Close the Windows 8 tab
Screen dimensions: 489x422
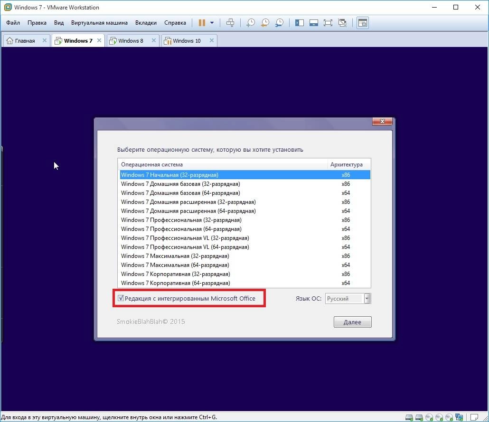click(153, 40)
